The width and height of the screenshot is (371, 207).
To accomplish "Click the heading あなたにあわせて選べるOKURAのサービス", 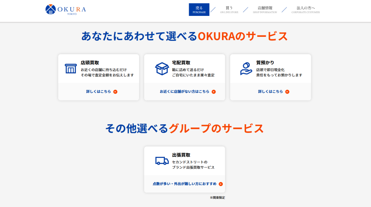I will click(184, 36).
